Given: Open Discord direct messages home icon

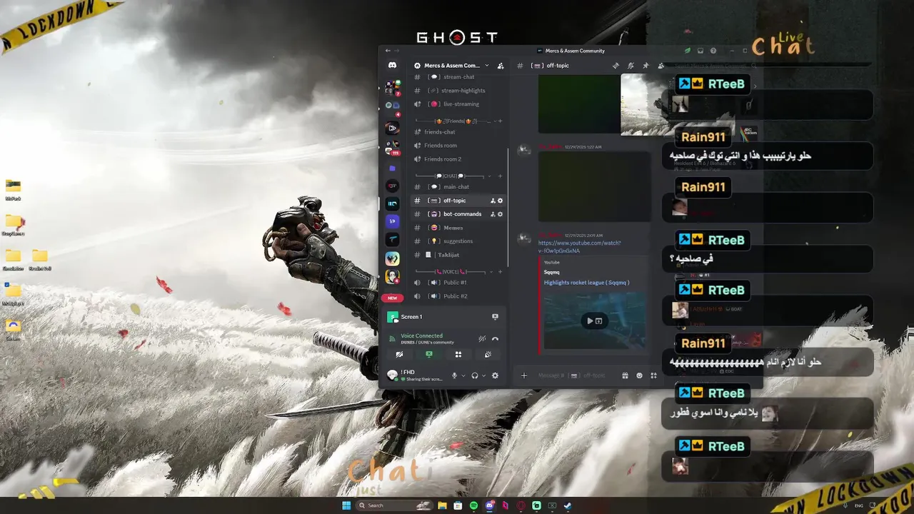Looking at the screenshot, I should 392,65.
